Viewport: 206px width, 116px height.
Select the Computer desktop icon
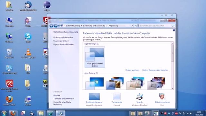9,22
